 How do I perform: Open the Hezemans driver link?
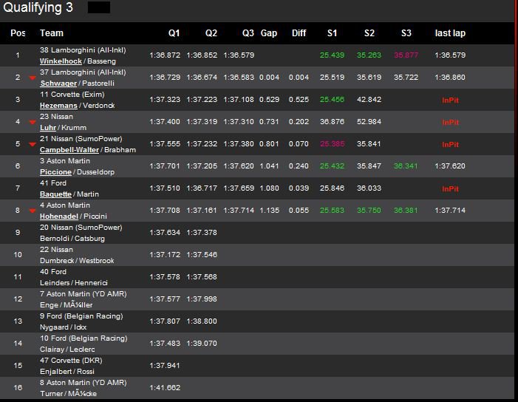(x=58, y=105)
